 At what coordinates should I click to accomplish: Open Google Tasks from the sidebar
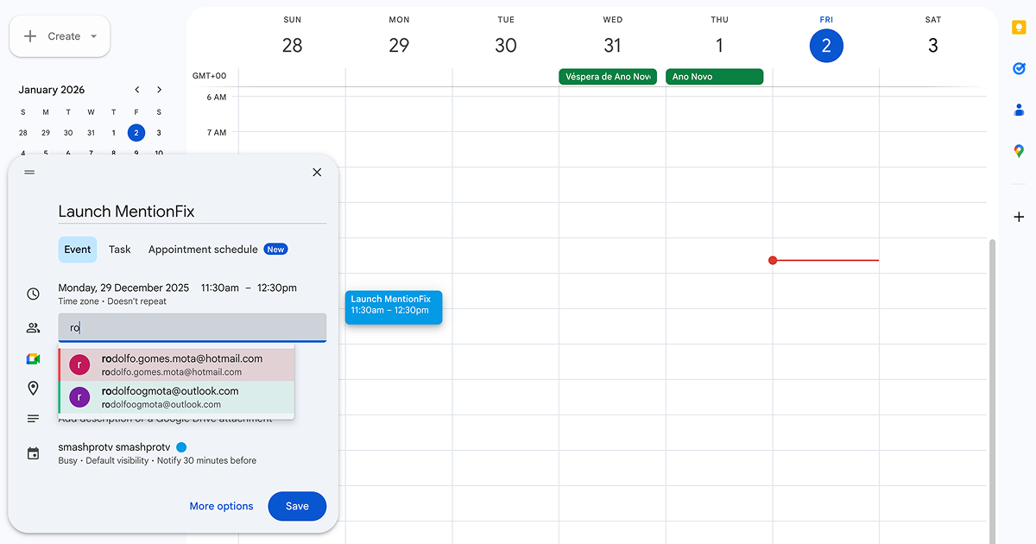point(1018,68)
